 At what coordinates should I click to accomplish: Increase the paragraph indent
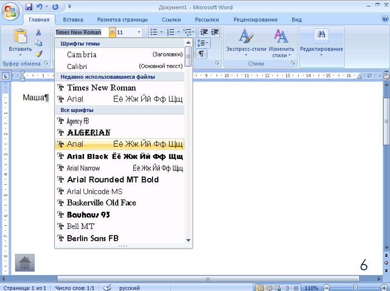215,32
